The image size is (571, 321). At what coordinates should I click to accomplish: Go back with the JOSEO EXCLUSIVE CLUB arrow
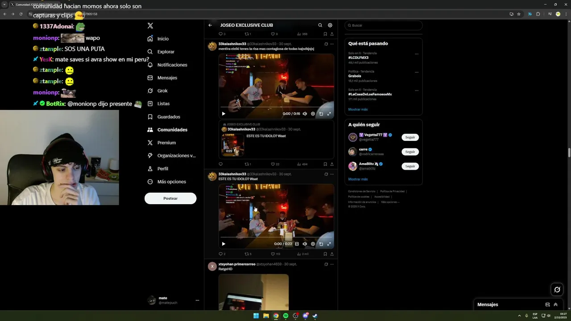210,25
